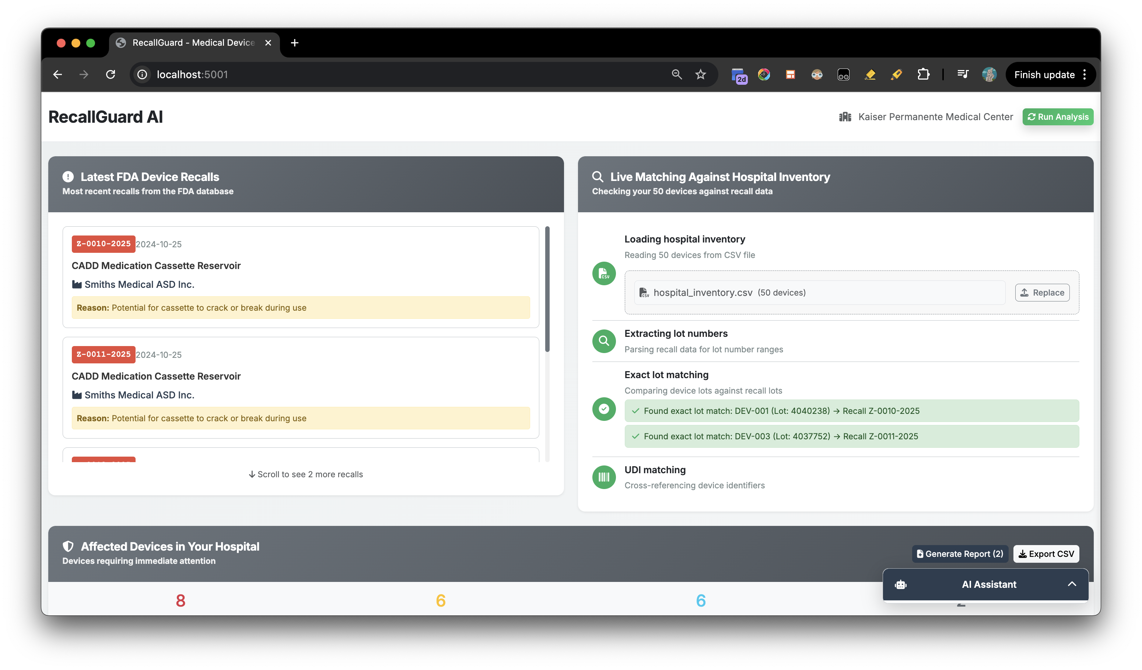Click the Exact lot matching checkmark icon
Viewport: 1142px width, 670px height.
pyautogui.click(x=604, y=409)
